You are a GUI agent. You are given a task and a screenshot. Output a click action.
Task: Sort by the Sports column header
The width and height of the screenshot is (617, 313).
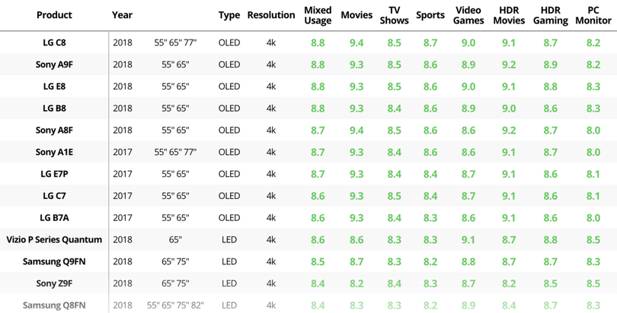[x=430, y=15]
